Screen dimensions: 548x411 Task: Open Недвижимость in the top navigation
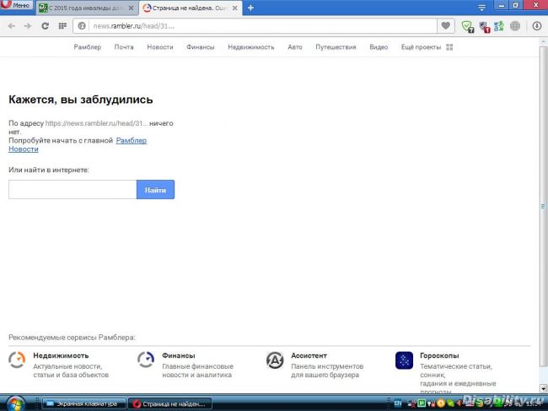point(251,47)
